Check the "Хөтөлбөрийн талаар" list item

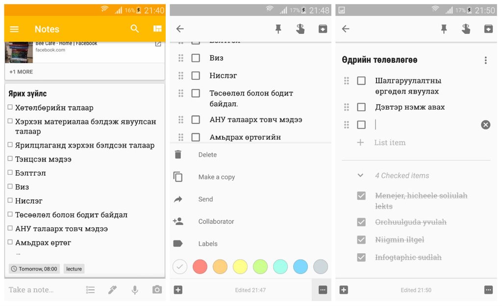tap(10, 108)
